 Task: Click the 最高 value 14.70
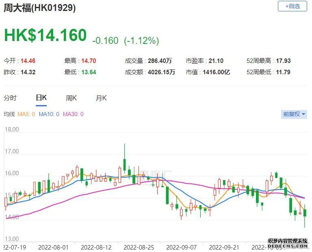coord(89,61)
